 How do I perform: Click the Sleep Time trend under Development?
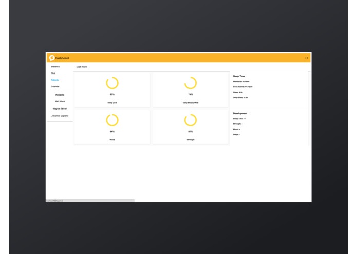239,119
